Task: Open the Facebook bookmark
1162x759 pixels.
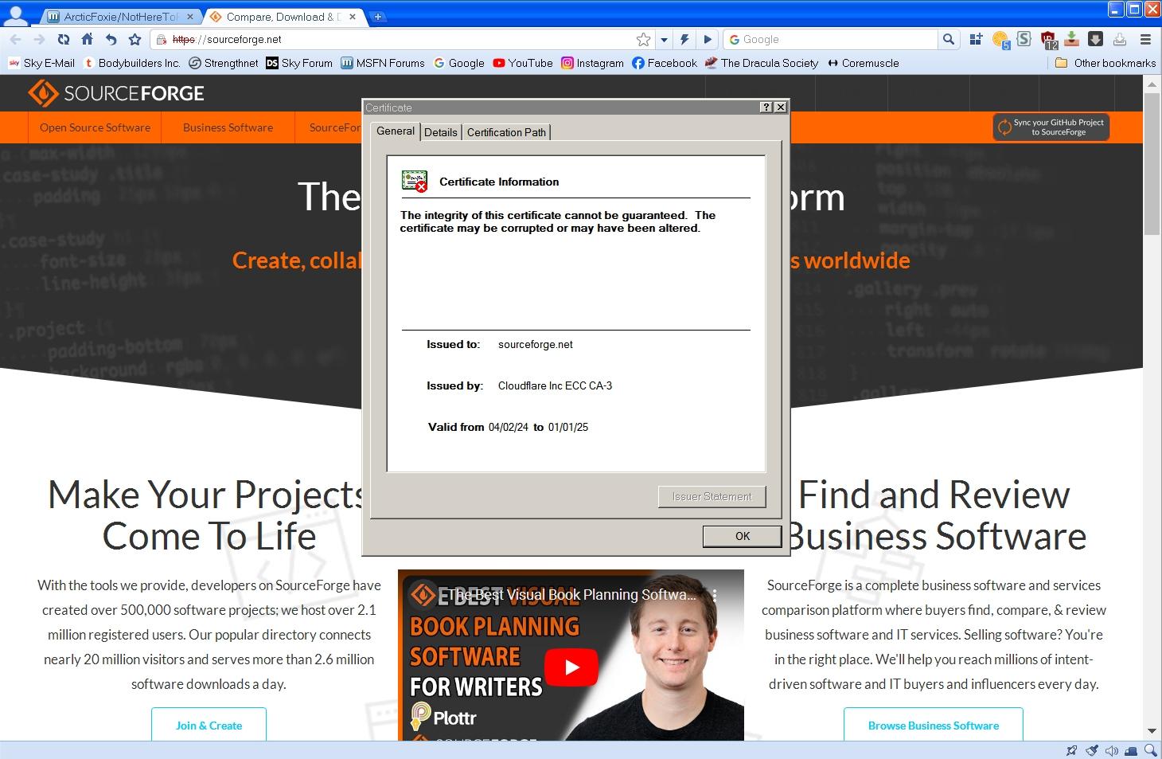Action: 665,63
